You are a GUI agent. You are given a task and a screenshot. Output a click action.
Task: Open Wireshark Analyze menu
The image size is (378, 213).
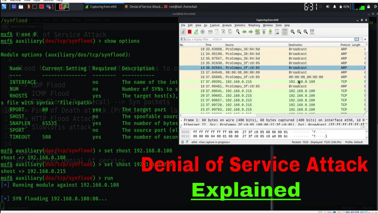(x=227, y=25)
